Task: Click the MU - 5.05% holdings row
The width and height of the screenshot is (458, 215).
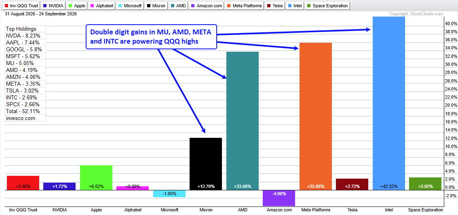Action: click(25, 63)
